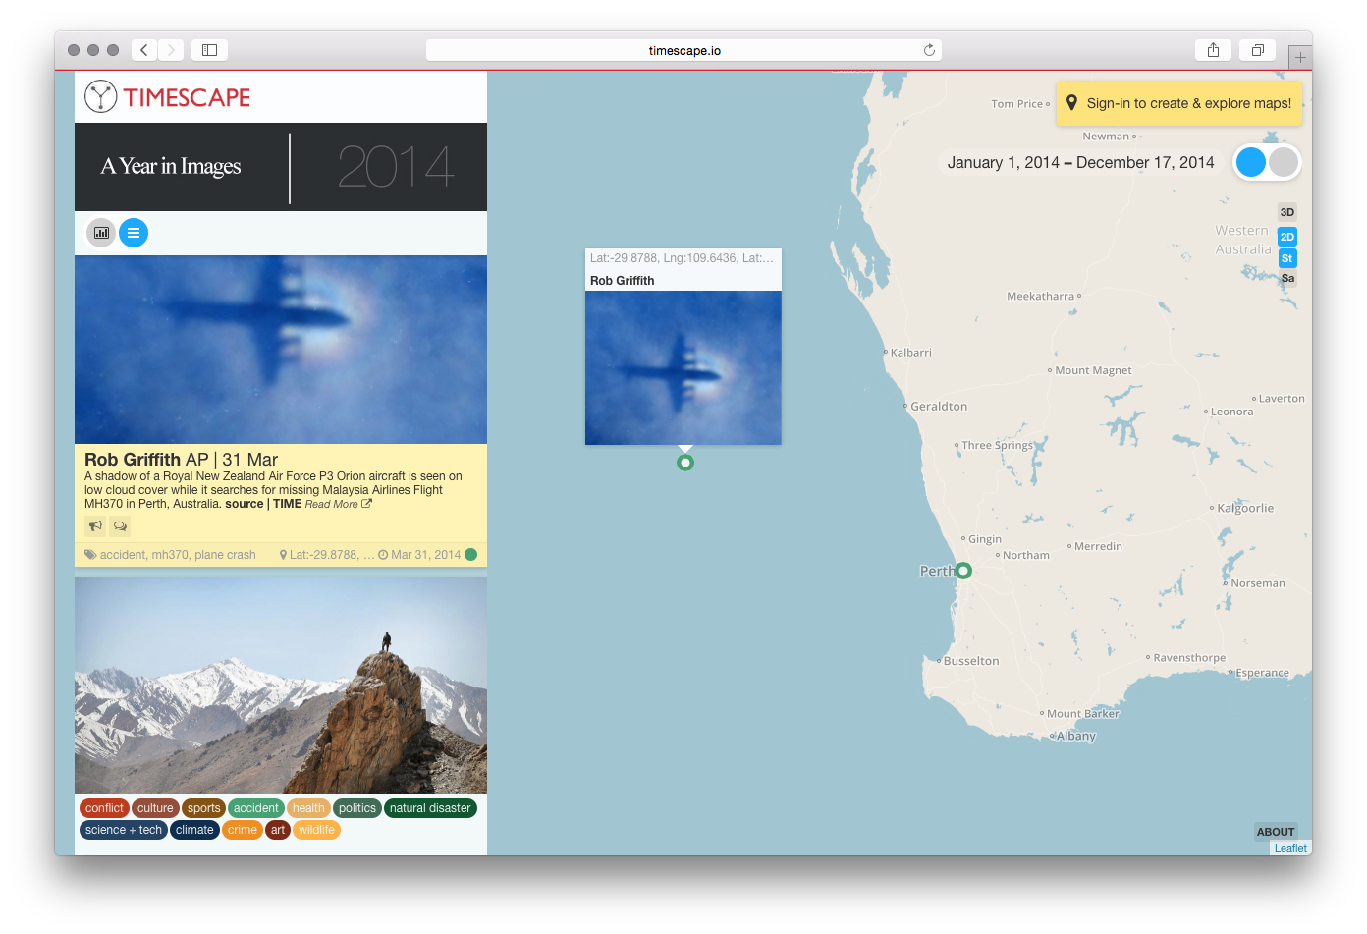
Task: Open the January–December 2014 date range
Action: 1080,163
